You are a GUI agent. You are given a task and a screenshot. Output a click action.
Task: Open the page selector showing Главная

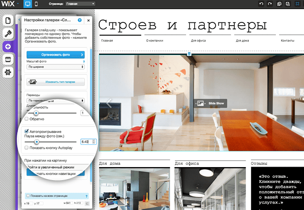(x=80, y=4)
